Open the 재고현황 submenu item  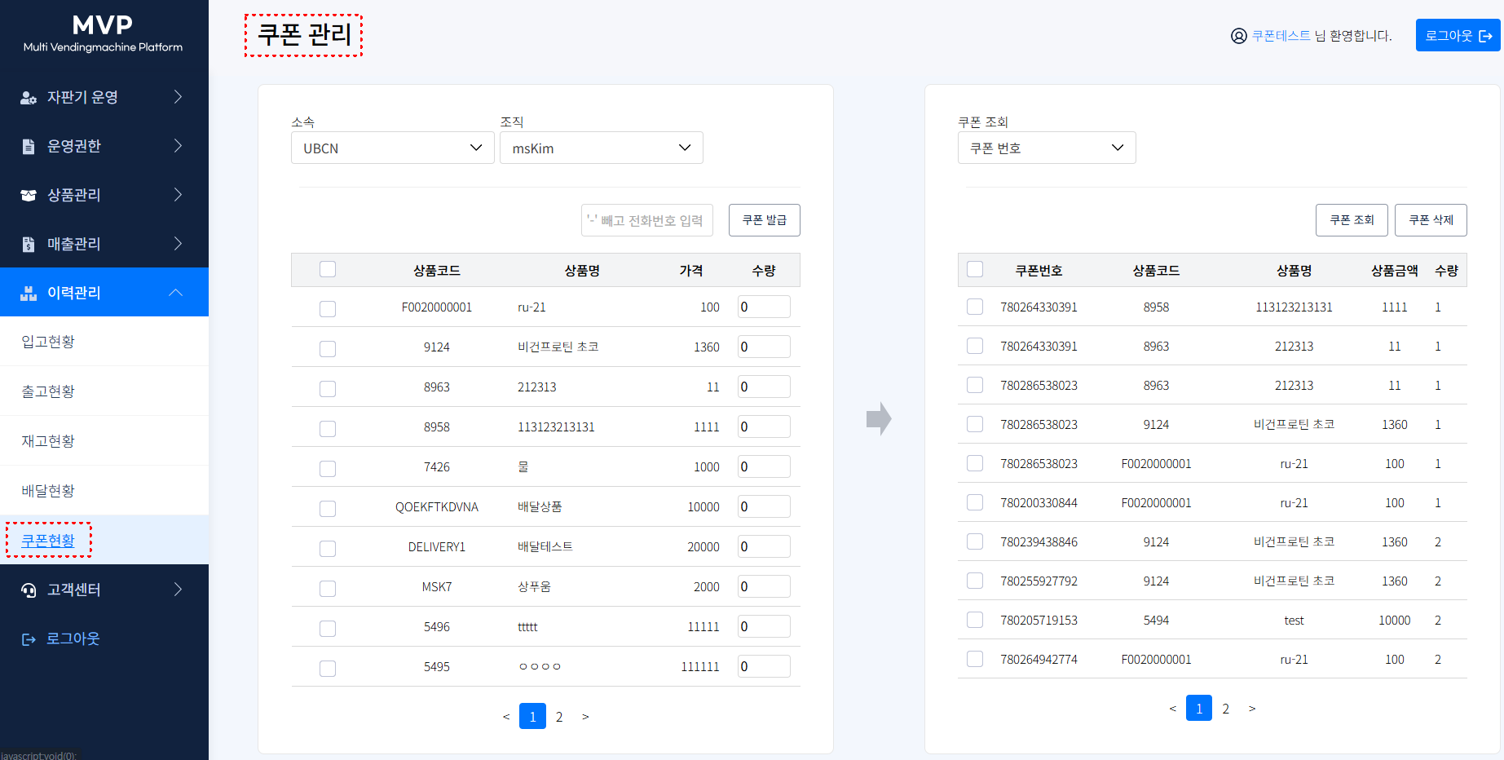point(48,441)
